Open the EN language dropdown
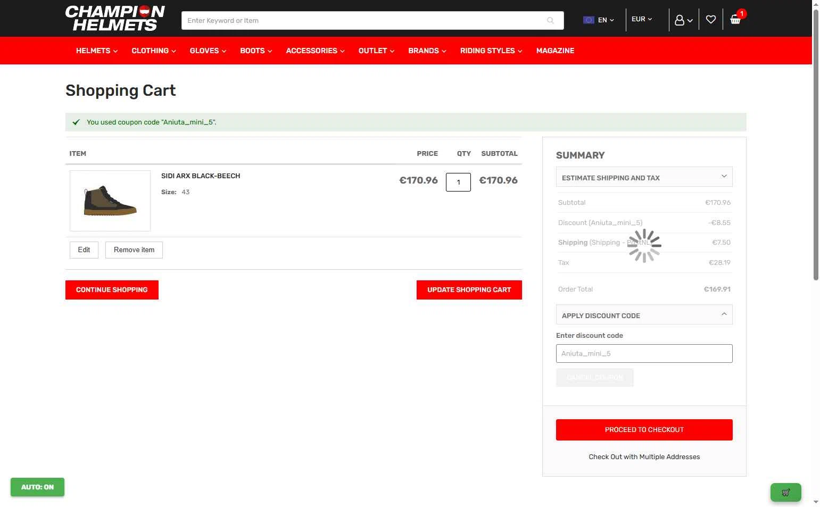The width and height of the screenshot is (820, 507). [606, 20]
